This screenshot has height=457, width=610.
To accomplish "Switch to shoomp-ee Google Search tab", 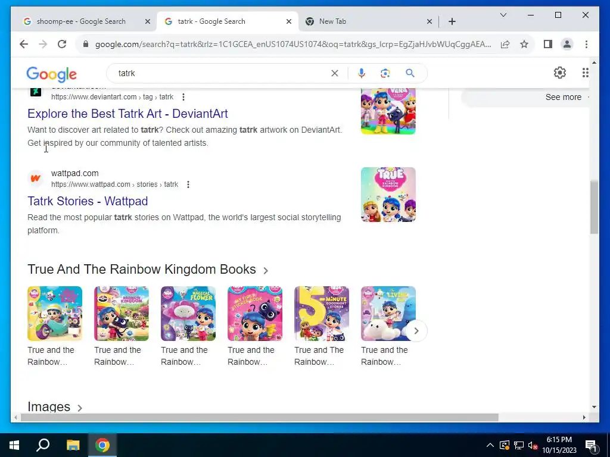I will click(81, 21).
